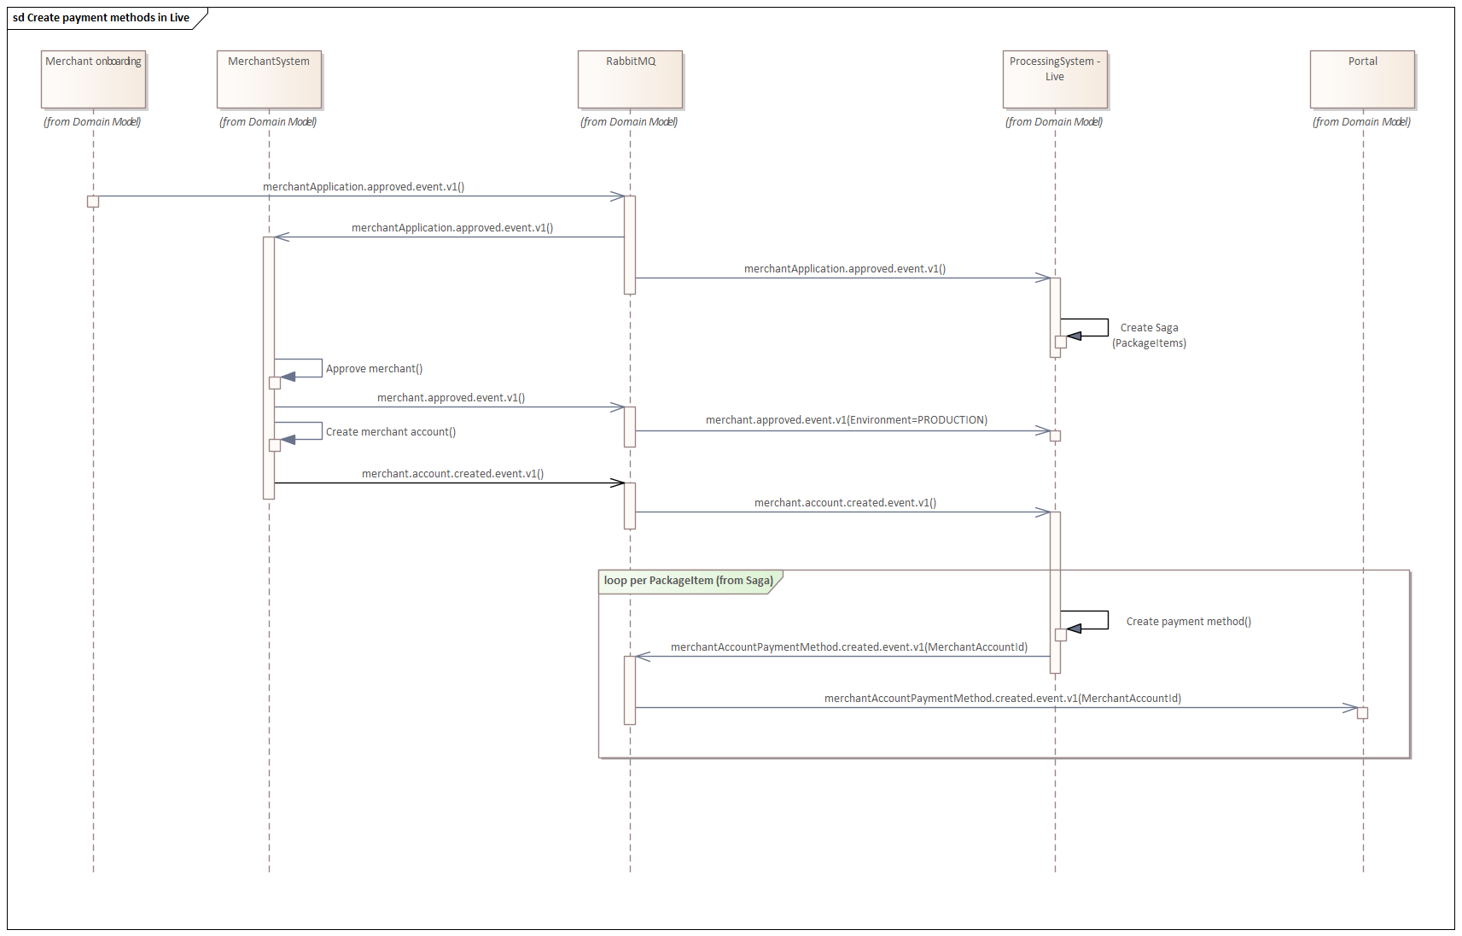This screenshot has height=936, width=1462.
Task: Select the 'loop per PackageItem (from Saga)' fragment label
Action: pos(688,581)
